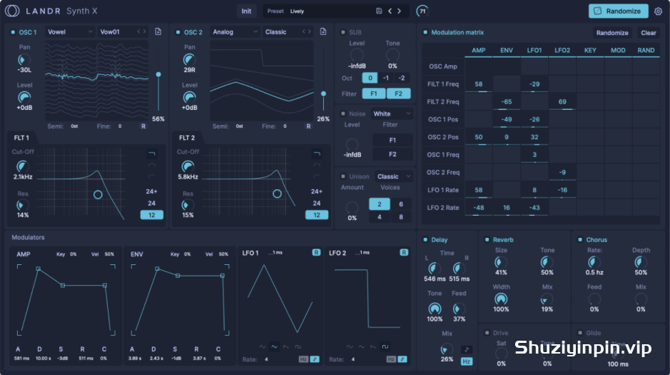Randomize the modulation matrix
The height and width of the screenshot is (375, 670).
[x=612, y=32]
